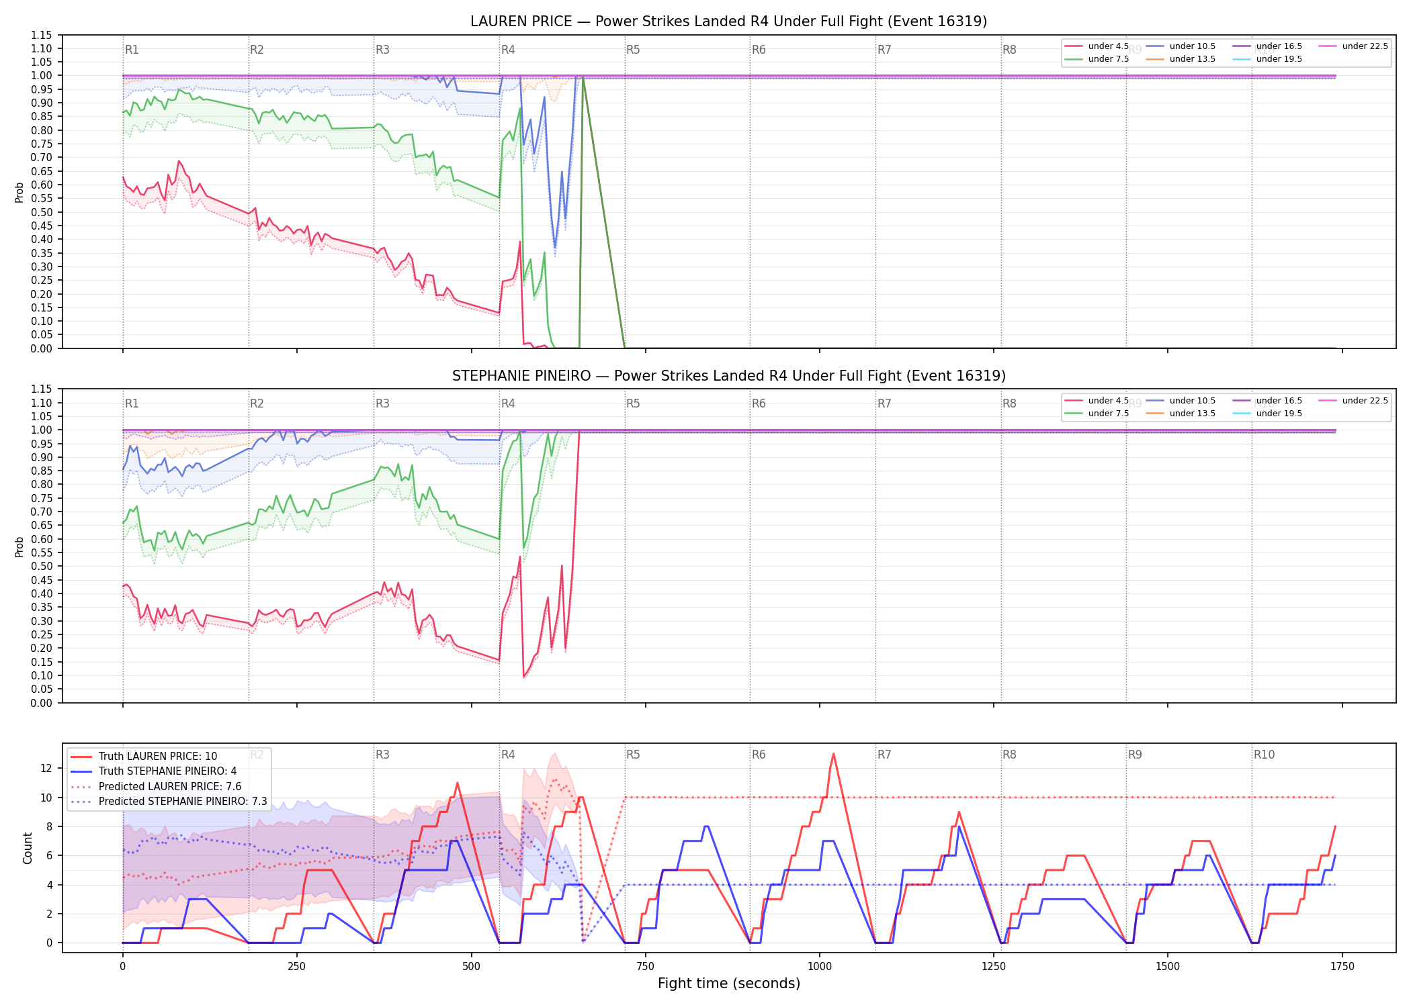Click blue 'under 10.5' line sample, middle legend
Image resolution: width=1411 pixels, height=1007 pixels.
[1155, 401]
